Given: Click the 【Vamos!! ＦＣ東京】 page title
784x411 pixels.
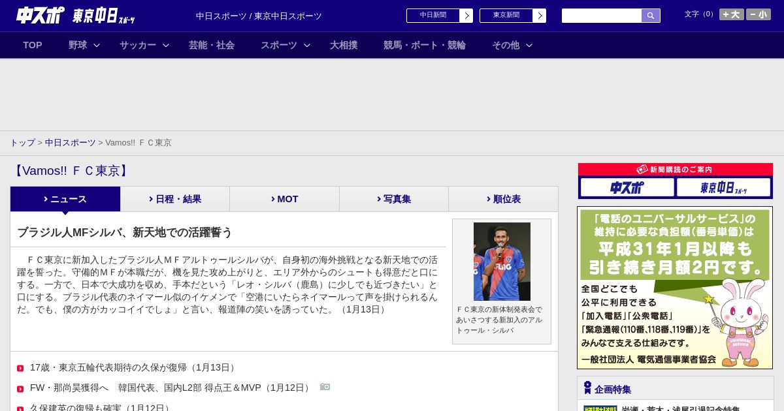Looking at the screenshot, I should click(x=71, y=171).
